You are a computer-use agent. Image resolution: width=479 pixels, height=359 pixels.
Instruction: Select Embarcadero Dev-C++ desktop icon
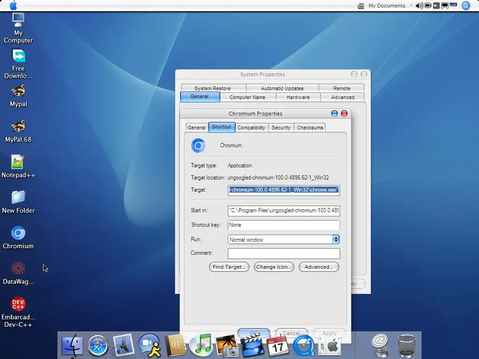[18, 312]
